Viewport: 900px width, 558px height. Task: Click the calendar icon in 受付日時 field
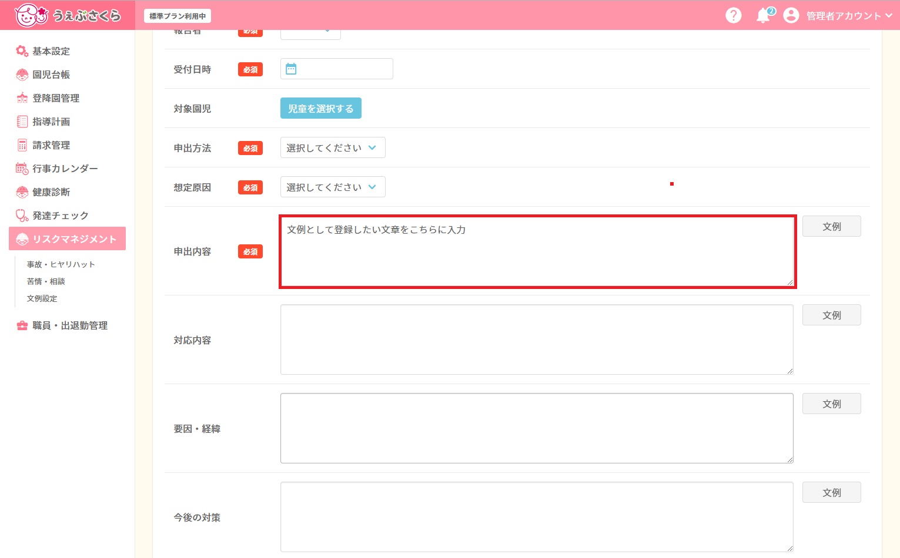291,69
